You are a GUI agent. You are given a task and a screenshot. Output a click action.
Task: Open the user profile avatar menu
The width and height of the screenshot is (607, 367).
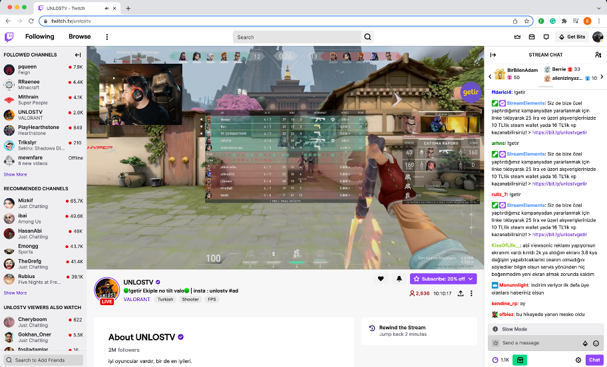coord(598,37)
